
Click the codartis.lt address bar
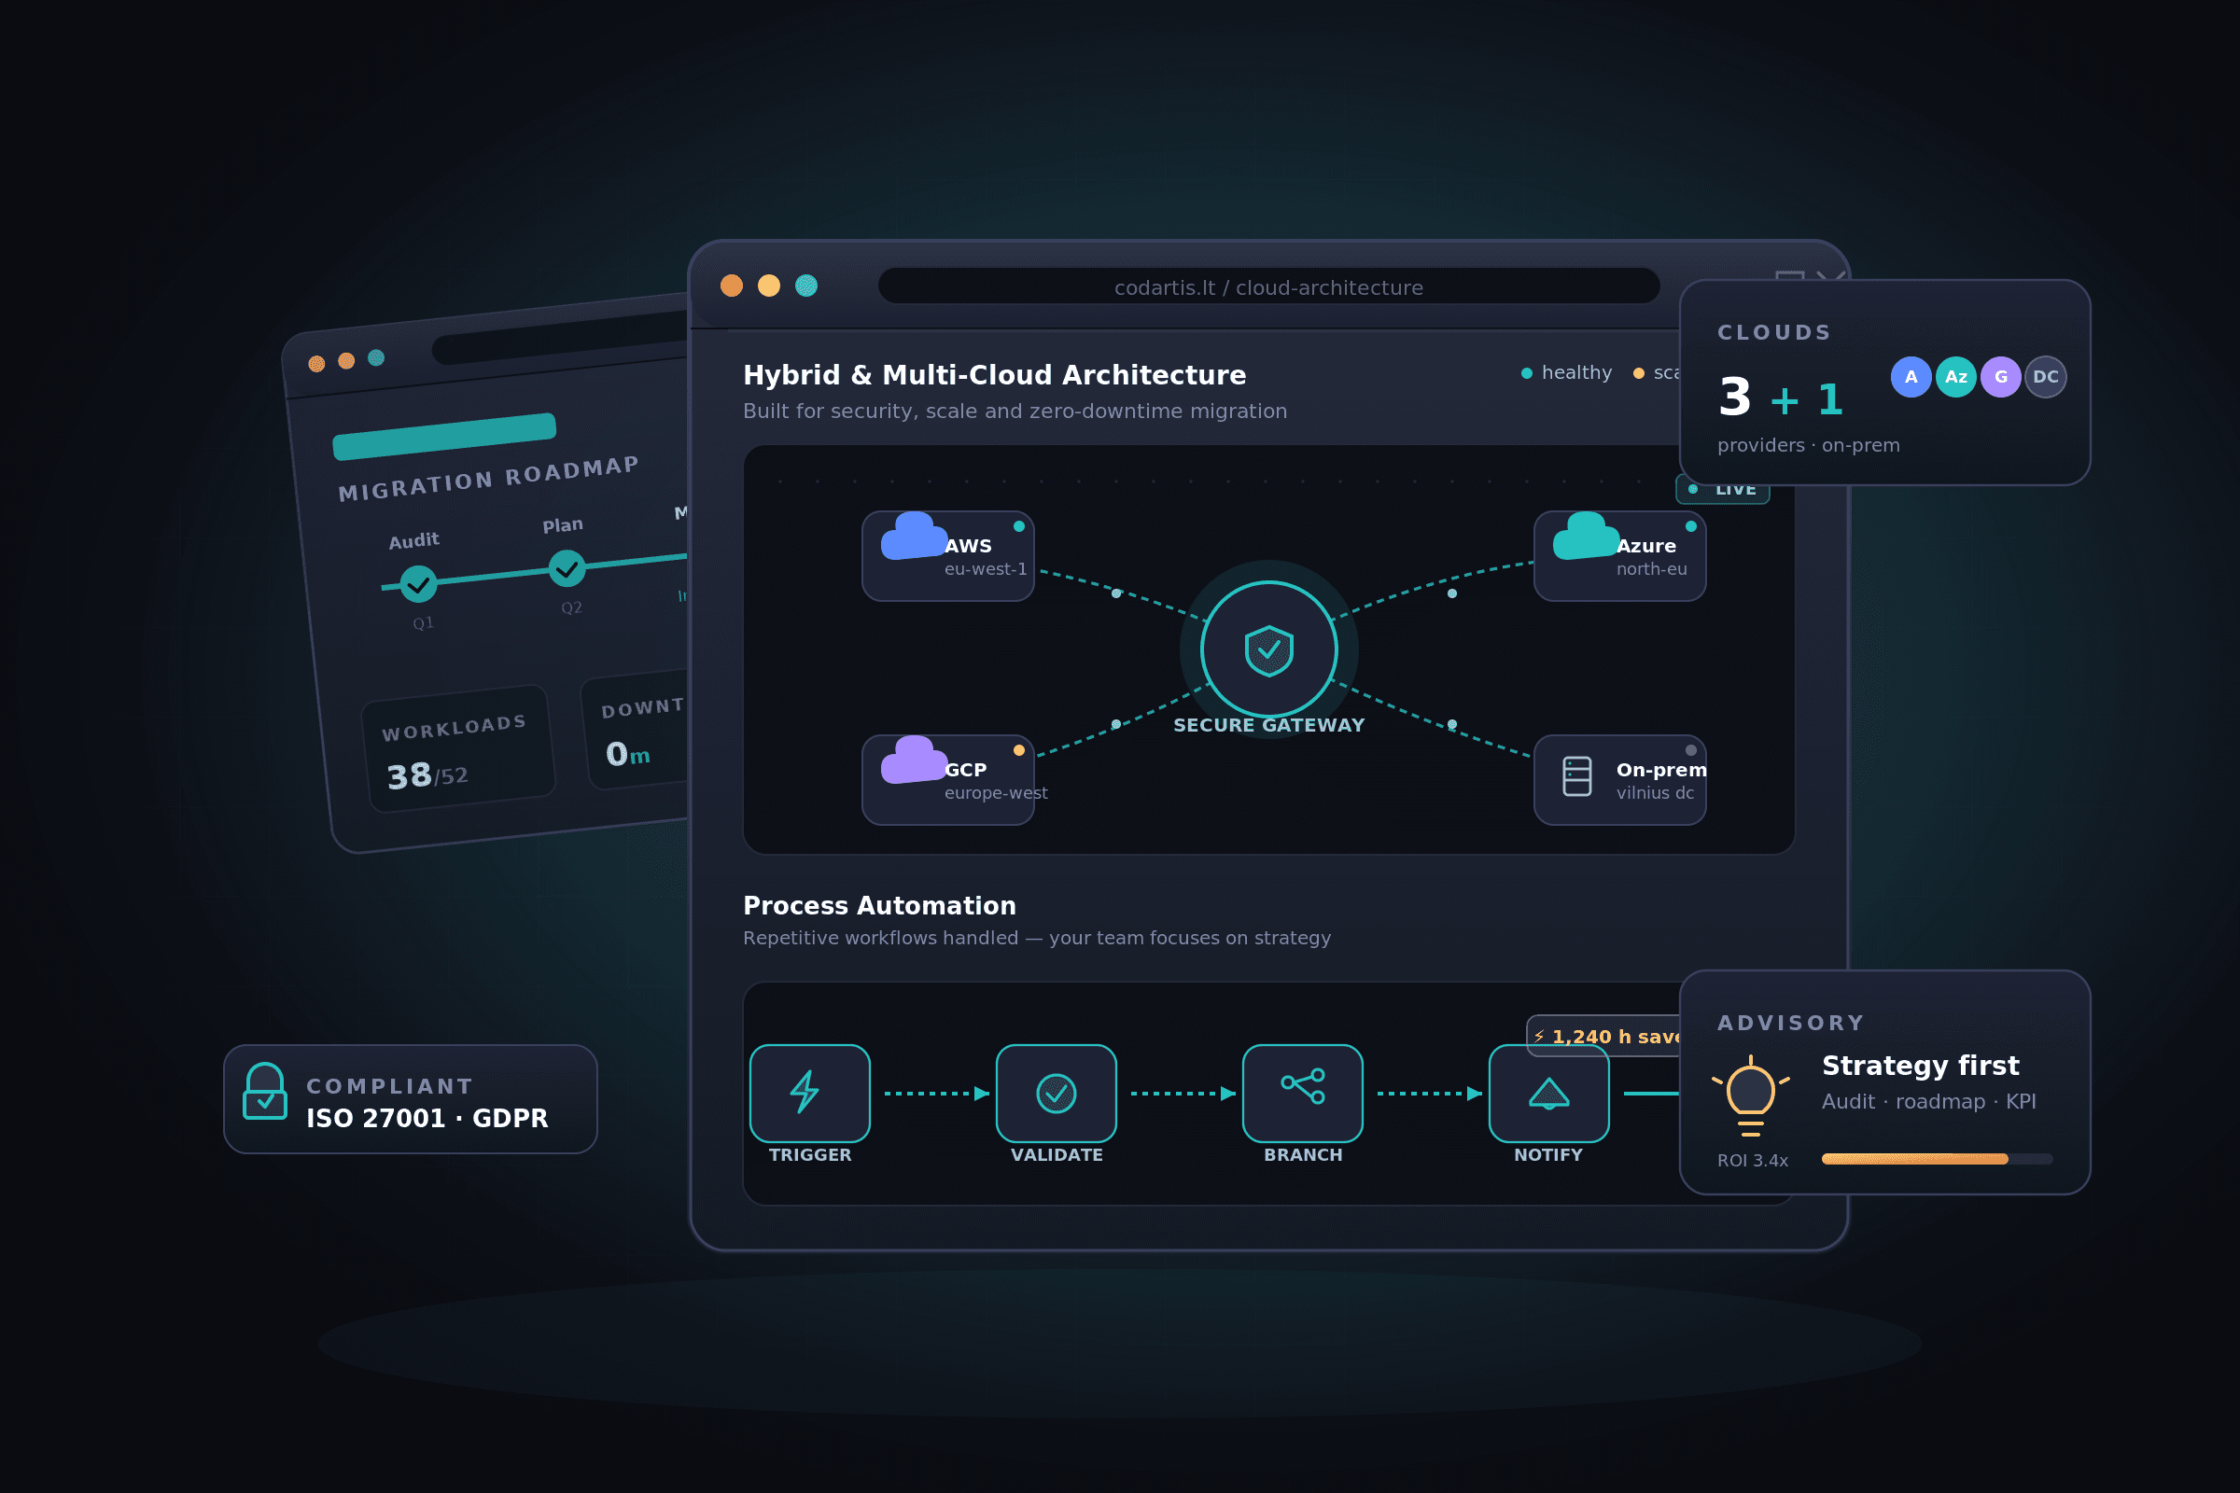(x=1268, y=286)
